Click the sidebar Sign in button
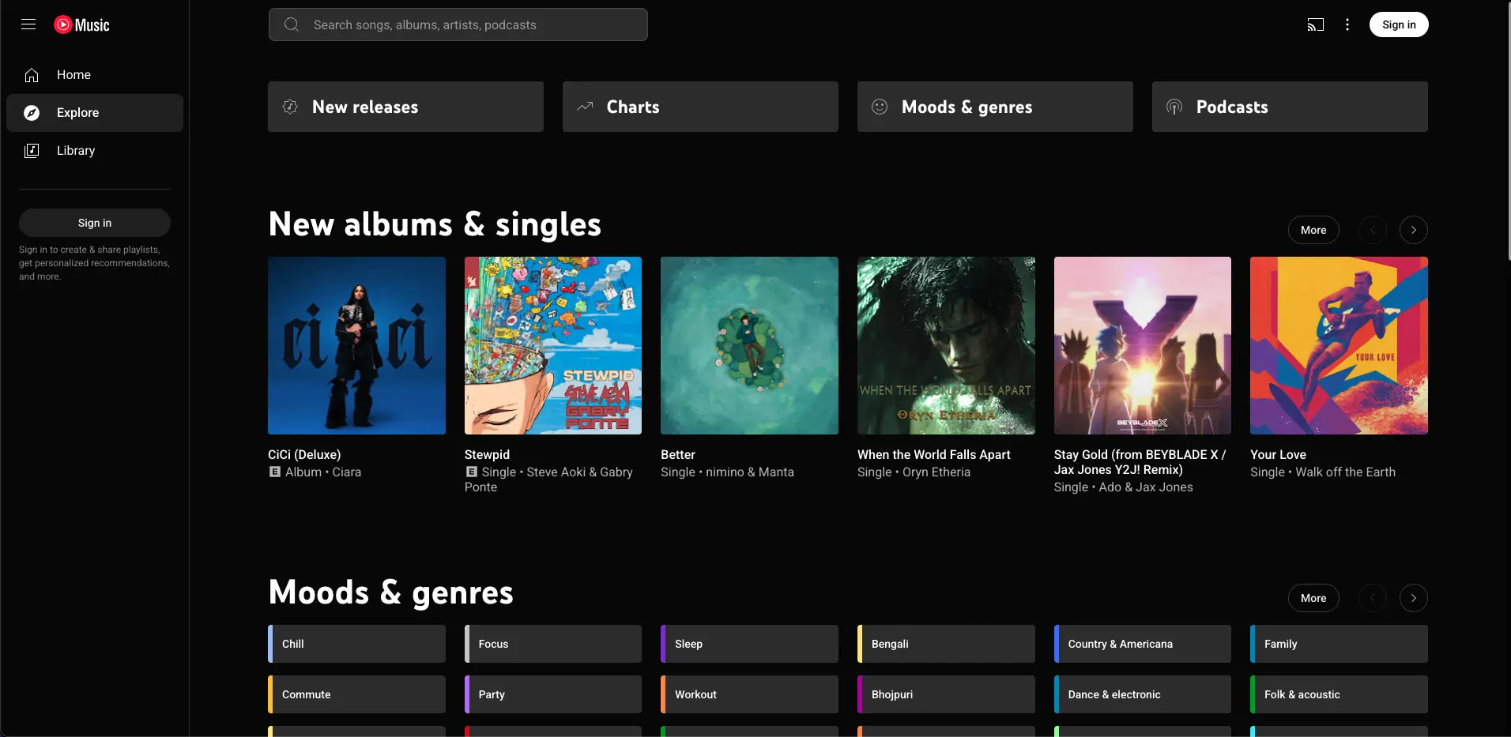The width and height of the screenshot is (1511, 737). pos(95,223)
